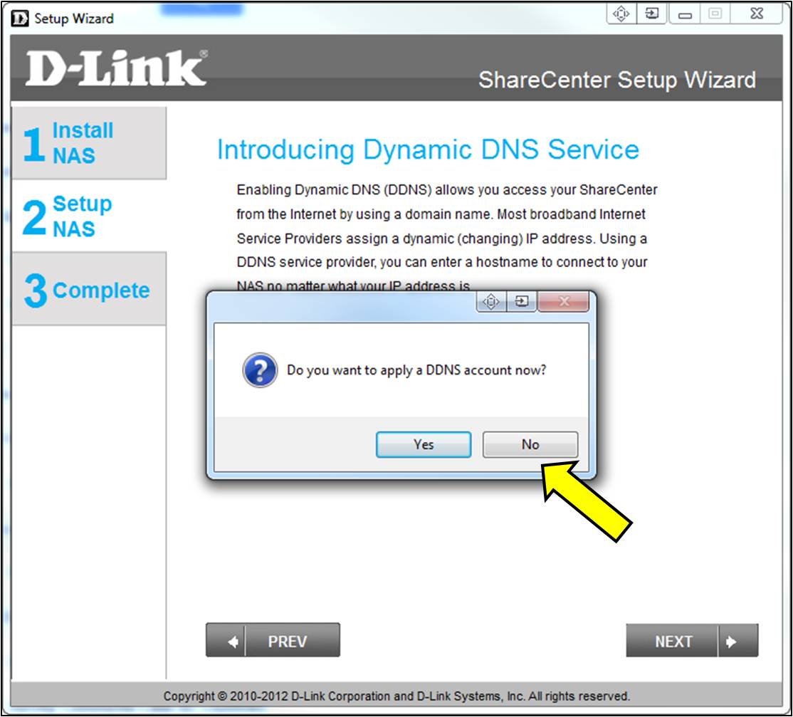The width and height of the screenshot is (793, 717).
Task: Minimize the Setup Wizard window
Action: pos(685,14)
